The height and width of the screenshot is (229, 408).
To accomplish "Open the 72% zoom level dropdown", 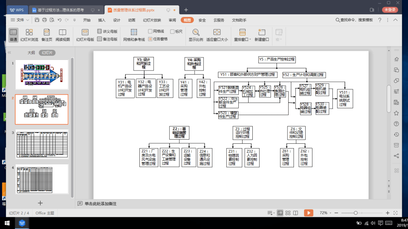I will point(326,213).
